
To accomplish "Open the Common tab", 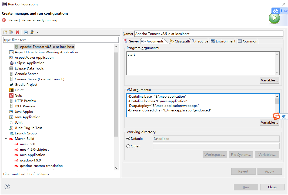I will click(x=247, y=41).
